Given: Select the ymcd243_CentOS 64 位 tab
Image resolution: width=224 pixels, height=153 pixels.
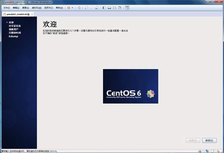Looking at the screenshot, I should (18, 14).
